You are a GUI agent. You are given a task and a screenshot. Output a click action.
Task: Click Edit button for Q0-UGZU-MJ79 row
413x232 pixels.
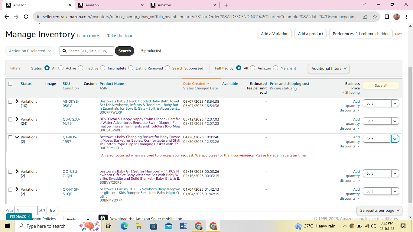coord(377,121)
